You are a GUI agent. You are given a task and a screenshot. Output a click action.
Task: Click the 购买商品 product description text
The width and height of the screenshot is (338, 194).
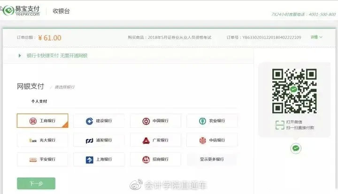pos(169,37)
